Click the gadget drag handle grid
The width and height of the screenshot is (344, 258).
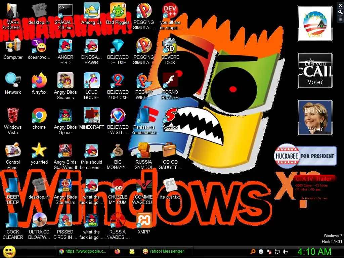click(x=340, y=19)
